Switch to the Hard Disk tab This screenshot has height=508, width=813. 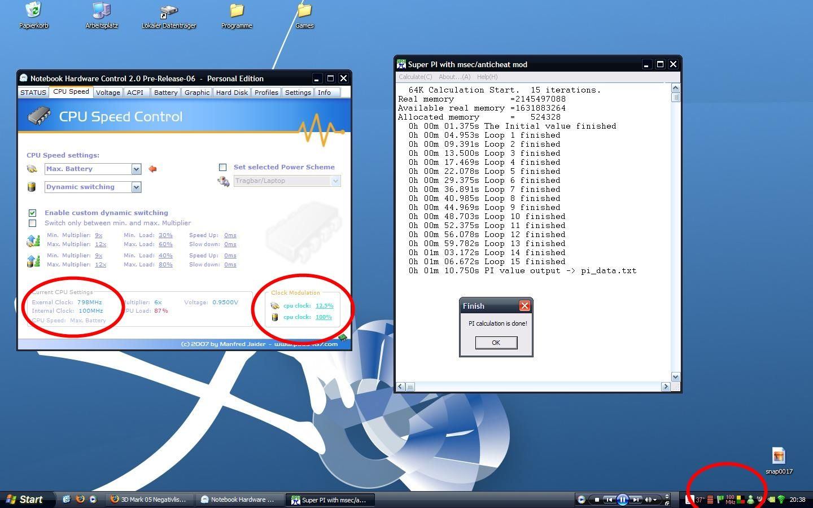[231, 93]
